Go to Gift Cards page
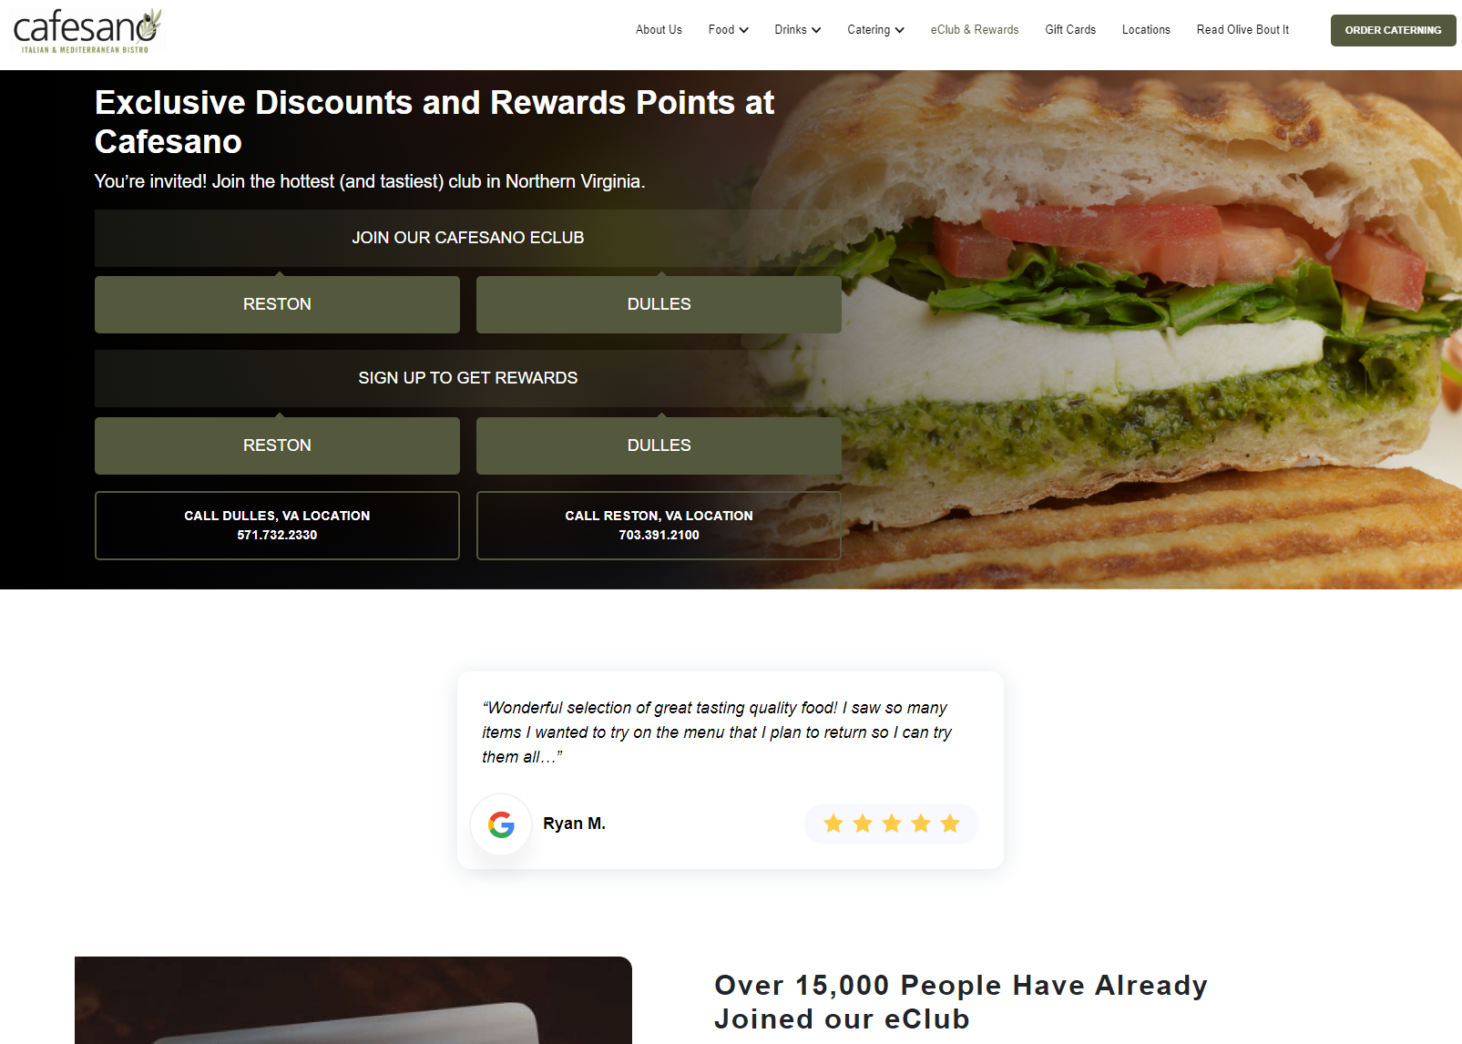 pyautogui.click(x=1070, y=30)
